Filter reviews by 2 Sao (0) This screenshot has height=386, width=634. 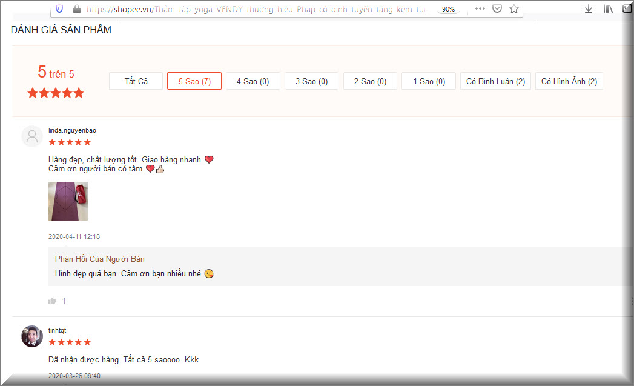click(370, 81)
